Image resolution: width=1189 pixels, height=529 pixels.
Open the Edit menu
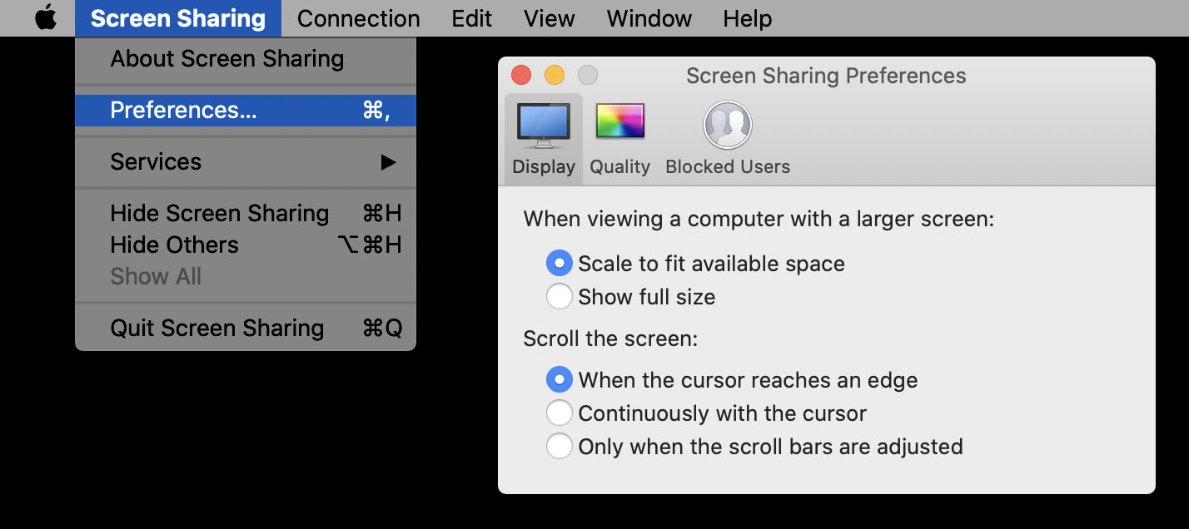[472, 18]
